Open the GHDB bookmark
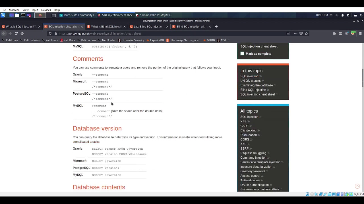The width and height of the screenshot is (364, 204). click(x=209, y=40)
